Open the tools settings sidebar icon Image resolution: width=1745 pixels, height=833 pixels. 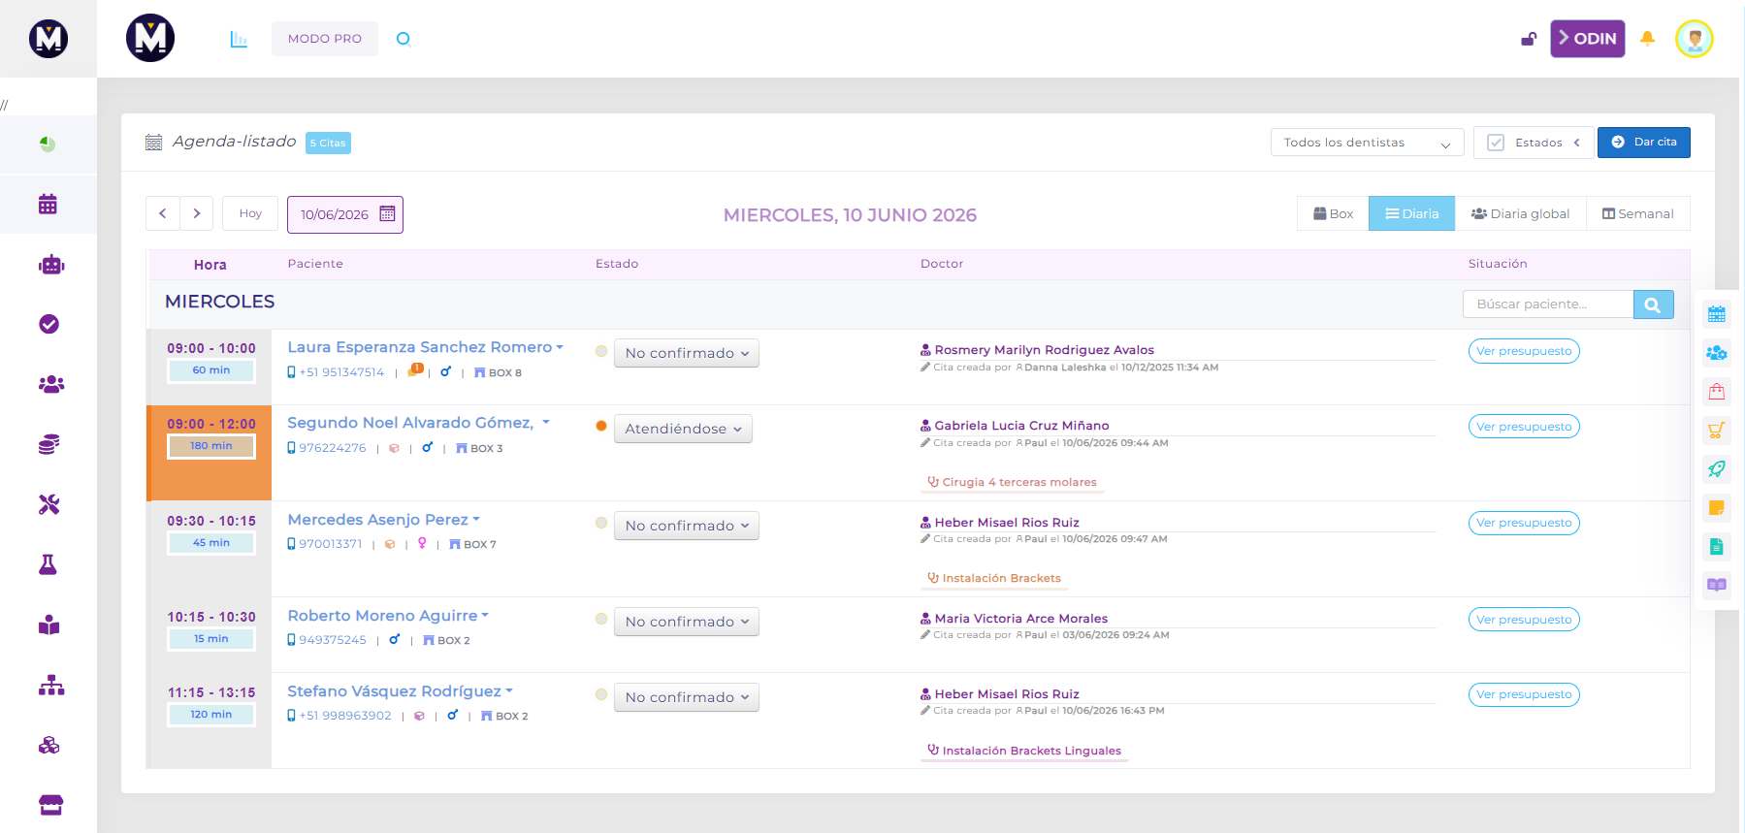[x=48, y=504]
